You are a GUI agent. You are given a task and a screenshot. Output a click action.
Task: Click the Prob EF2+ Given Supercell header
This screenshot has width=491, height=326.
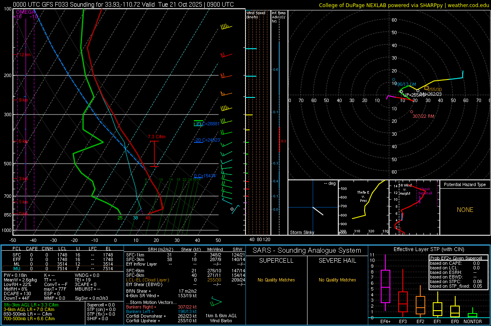pos(456,258)
